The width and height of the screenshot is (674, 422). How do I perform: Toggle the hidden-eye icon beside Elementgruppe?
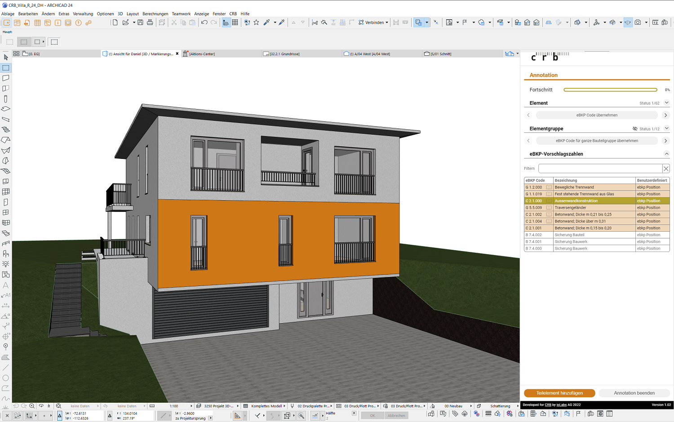point(635,128)
